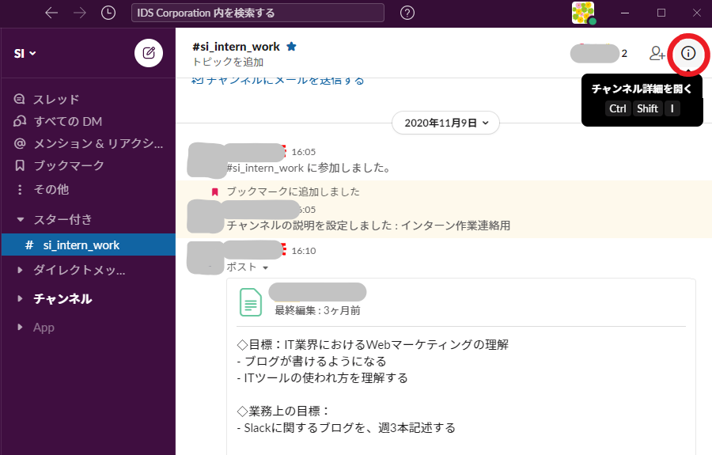Screen dimensions: 712x455
Task: Unstar the #si_intern_work channel
Action: [291, 47]
